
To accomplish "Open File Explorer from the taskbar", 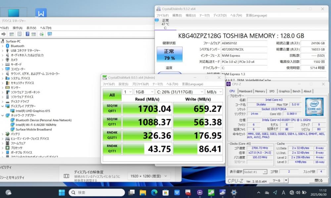I will click(143, 192).
